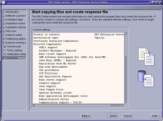The image size is (163, 121).
Task: Click 'Connect support' entry
Action: 50,83
